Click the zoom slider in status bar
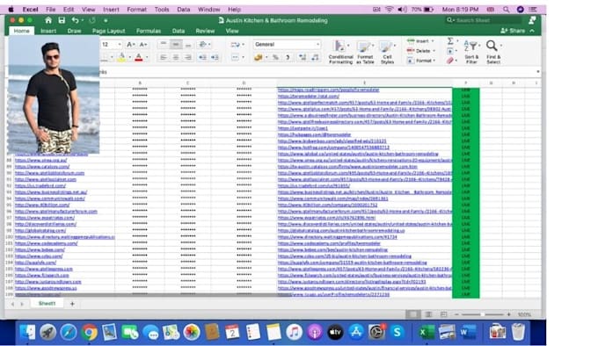 483,314
